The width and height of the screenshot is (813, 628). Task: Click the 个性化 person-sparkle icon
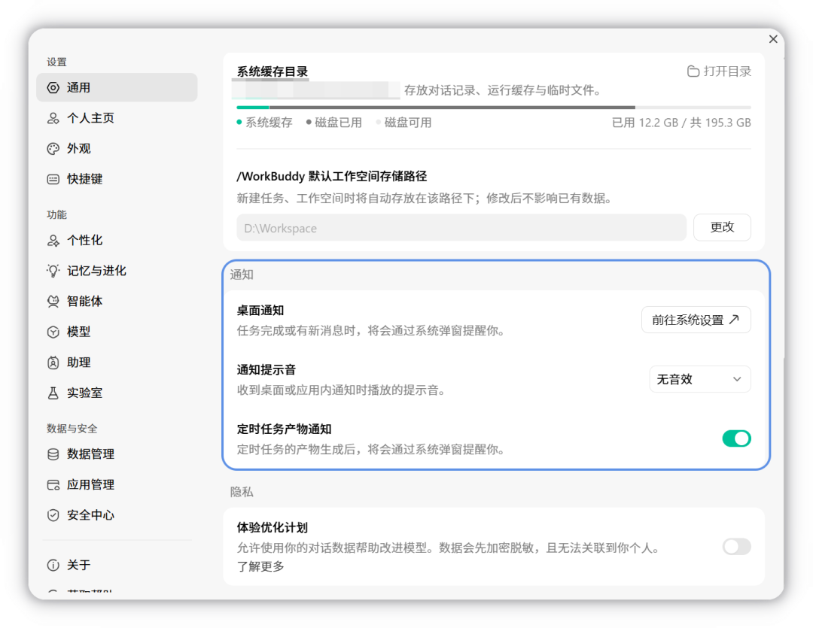(53, 241)
